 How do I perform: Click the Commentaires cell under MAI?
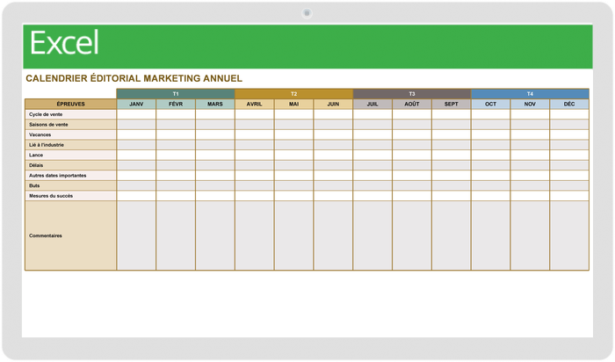[293, 235]
